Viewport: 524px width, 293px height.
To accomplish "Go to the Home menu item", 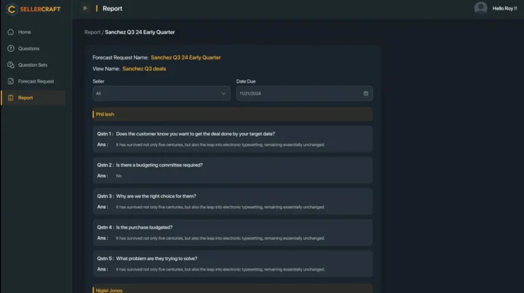I will point(25,32).
